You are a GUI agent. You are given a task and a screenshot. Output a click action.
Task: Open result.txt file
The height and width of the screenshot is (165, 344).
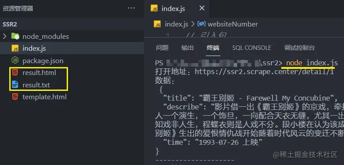36,85
